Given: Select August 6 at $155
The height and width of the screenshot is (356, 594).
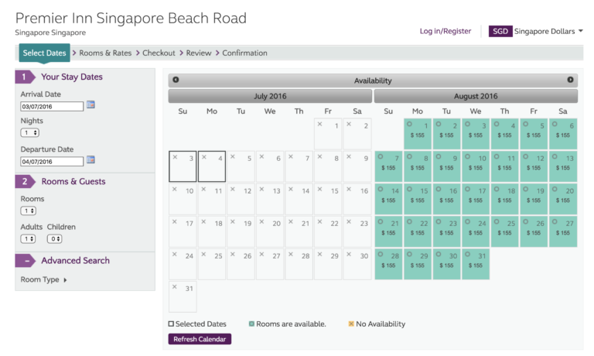Looking at the screenshot, I should 563,134.
